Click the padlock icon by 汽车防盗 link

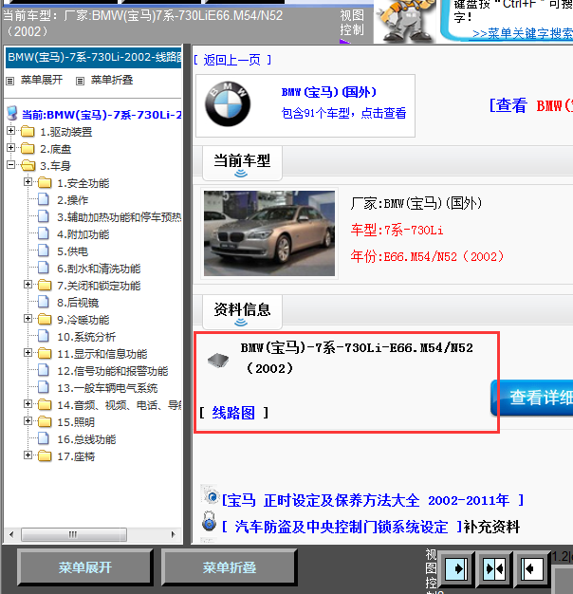(x=209, y=521)
